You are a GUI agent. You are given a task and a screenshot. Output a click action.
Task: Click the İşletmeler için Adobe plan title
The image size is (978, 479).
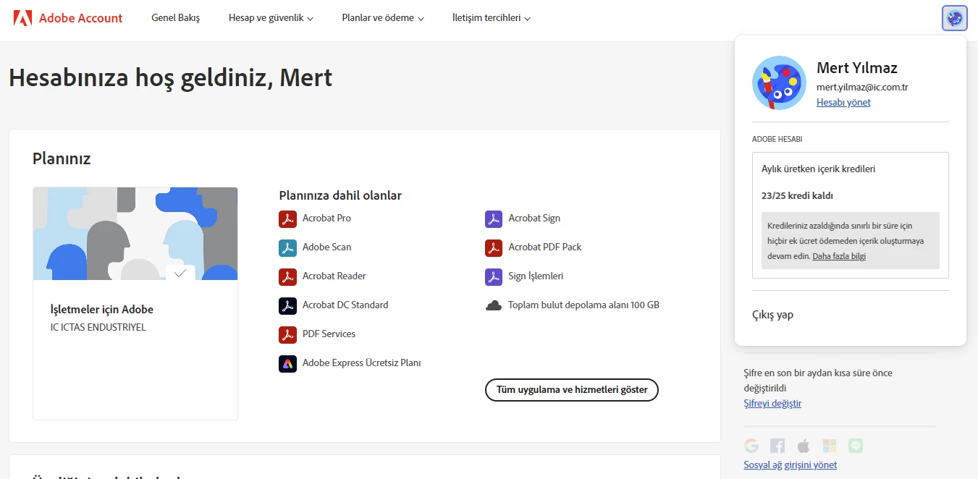click(101, 310)
